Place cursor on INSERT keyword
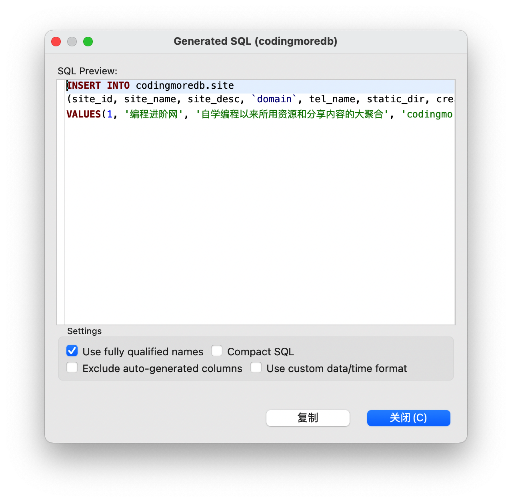Viewport: 512px width, 502px height. click(84, 86)
